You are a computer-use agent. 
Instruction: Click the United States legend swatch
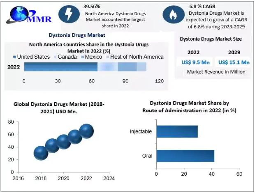pos(15,57)
